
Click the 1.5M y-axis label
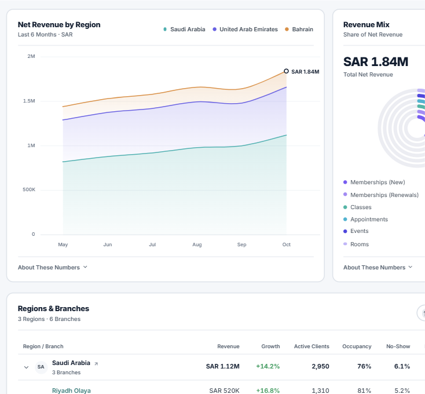click(x=29, y=101)
